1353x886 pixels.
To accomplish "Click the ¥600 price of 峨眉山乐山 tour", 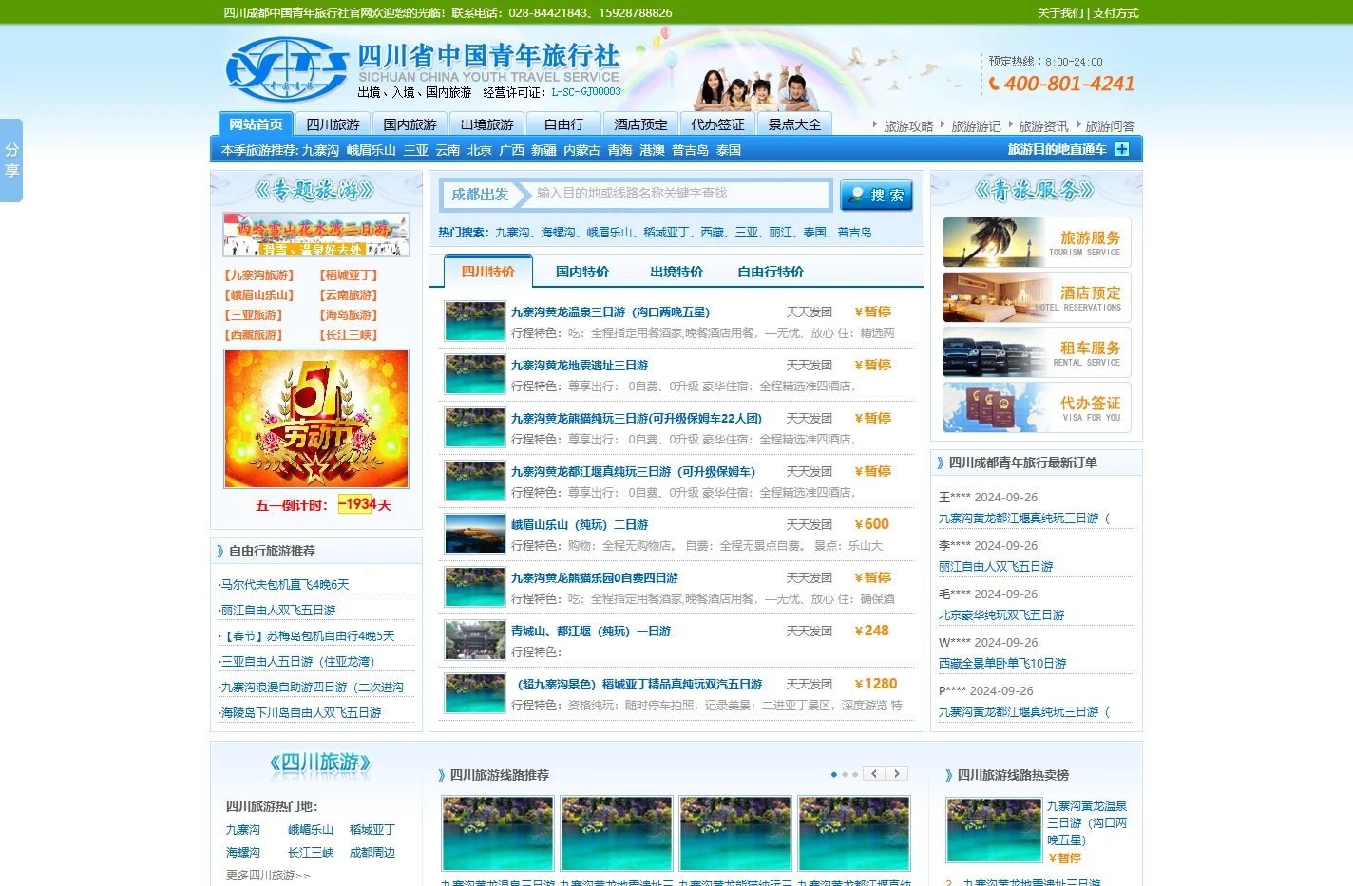I will [872, 524].
